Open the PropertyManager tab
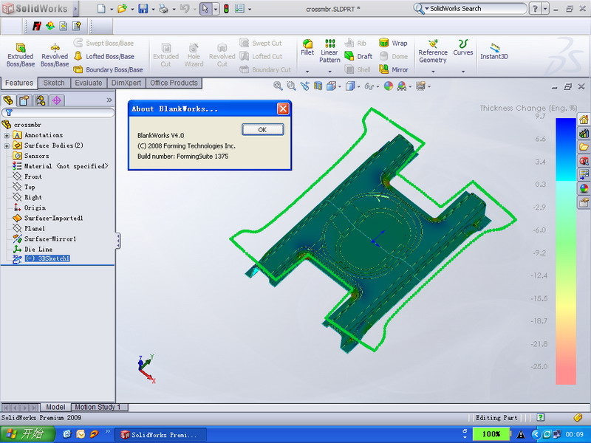This screenshot has height=443, width=591. pos(24,100)
